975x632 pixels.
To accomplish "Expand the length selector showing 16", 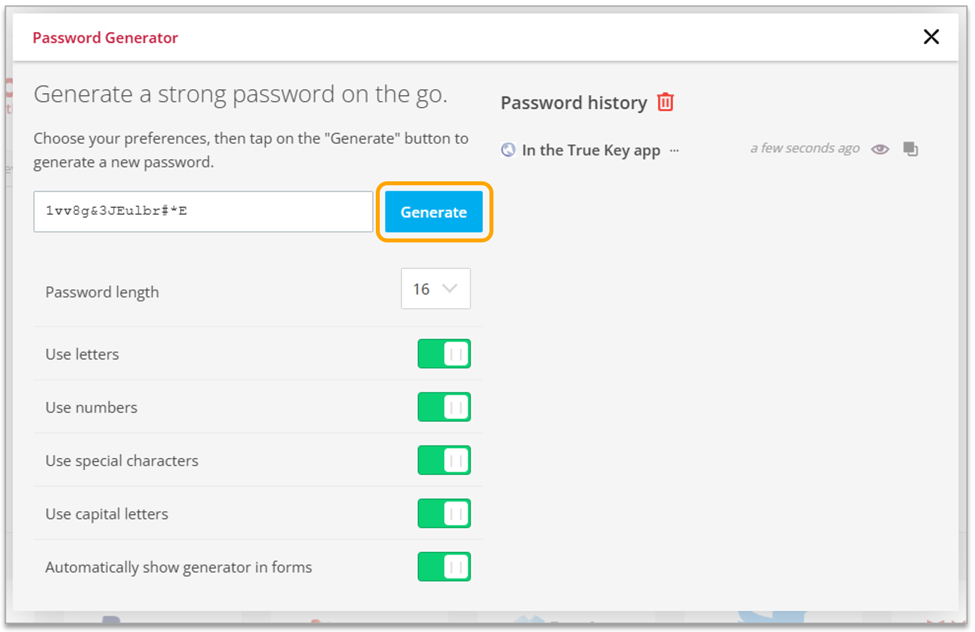I will point(436,289).
